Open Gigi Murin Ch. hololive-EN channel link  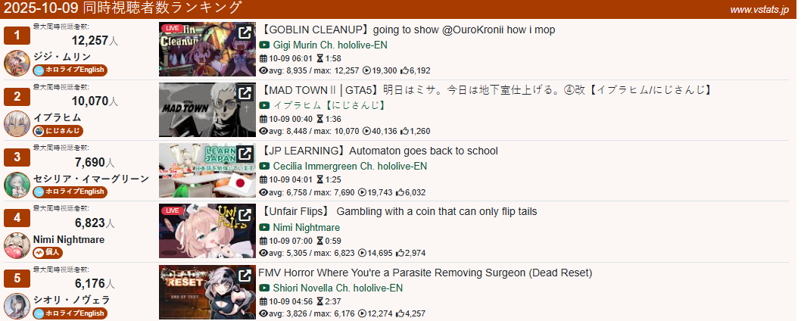point(330,45)
